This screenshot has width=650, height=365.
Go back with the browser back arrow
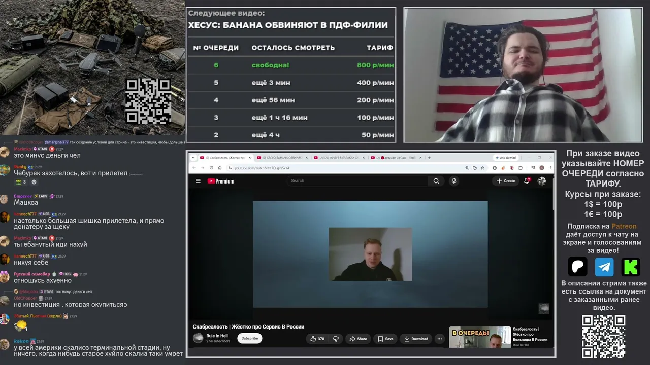194,168
